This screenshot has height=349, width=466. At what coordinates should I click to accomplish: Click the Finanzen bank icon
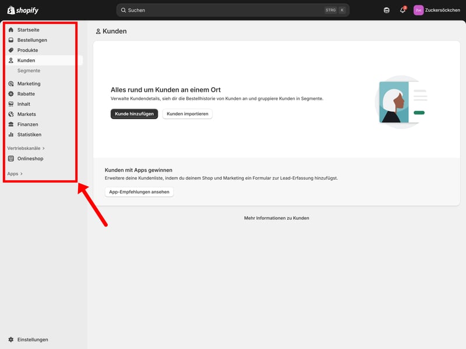click(11, 124)
